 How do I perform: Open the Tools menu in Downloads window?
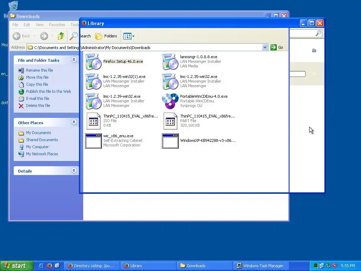coord(75,25)
